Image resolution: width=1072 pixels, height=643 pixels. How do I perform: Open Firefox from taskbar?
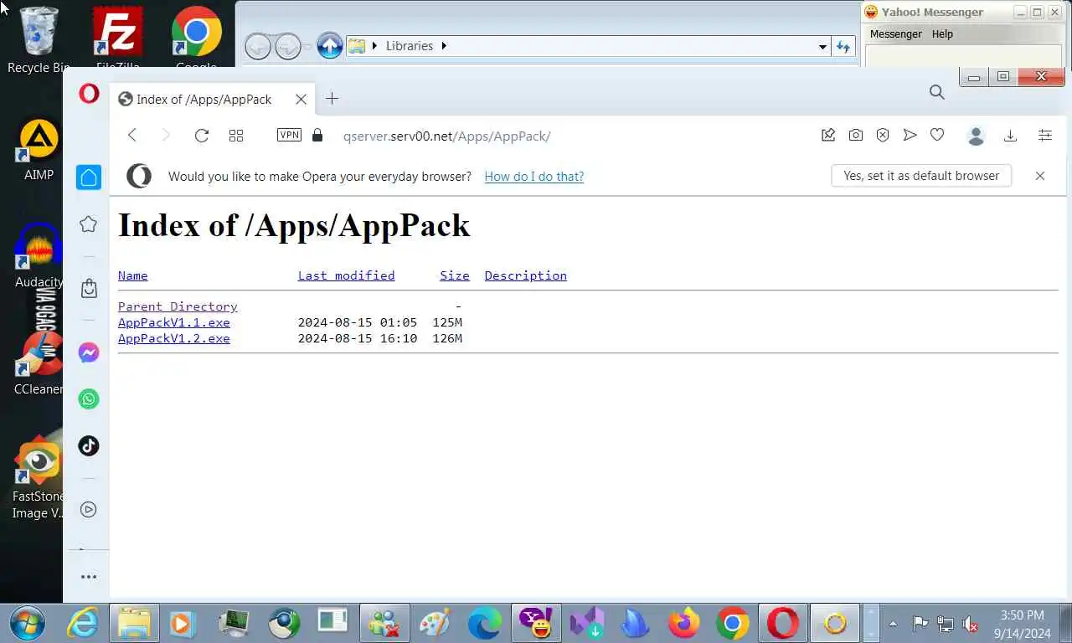coord(684,623)
